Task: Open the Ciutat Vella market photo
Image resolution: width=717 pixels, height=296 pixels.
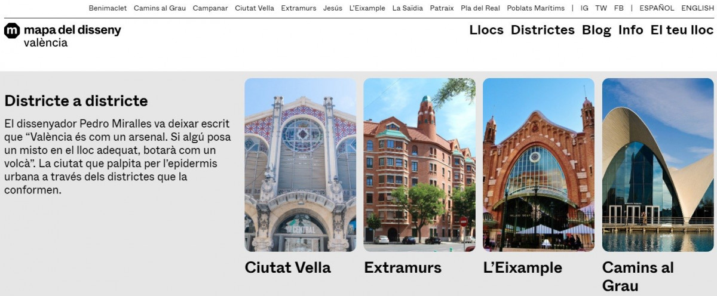Action: click(x=300, y=165)
